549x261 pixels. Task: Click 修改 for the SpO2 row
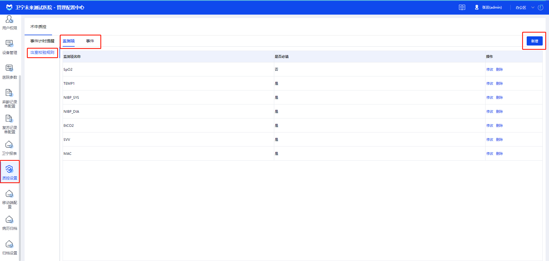point(490,69)
